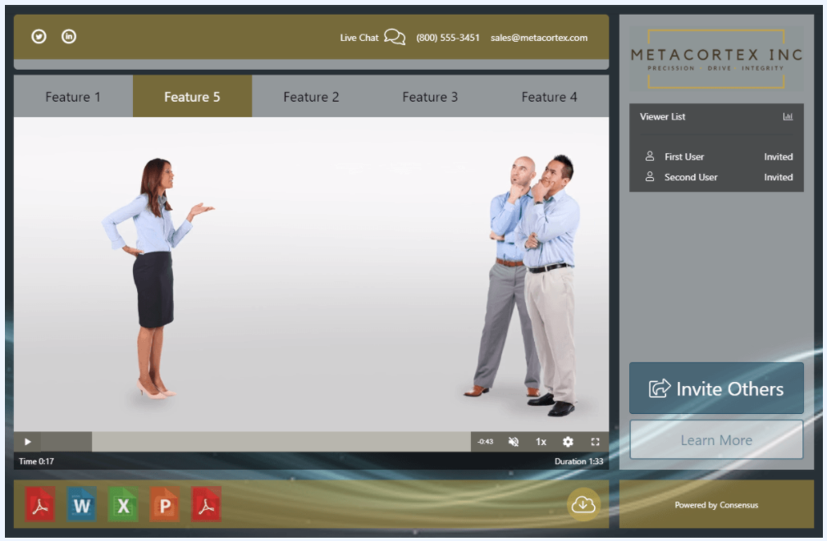Click the 'Viewer List' heading
Image resolution: width=827 pixels, height=541 pixels.
[x=662, y=116]
